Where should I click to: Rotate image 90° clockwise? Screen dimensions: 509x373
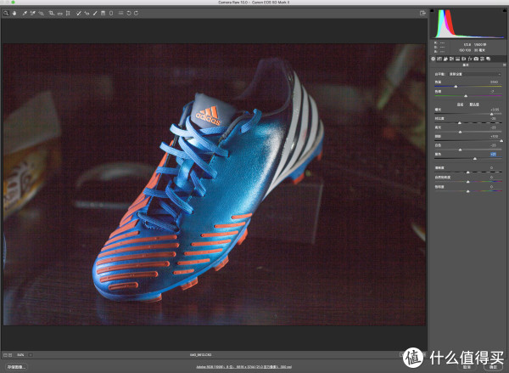tap(136, 13)
